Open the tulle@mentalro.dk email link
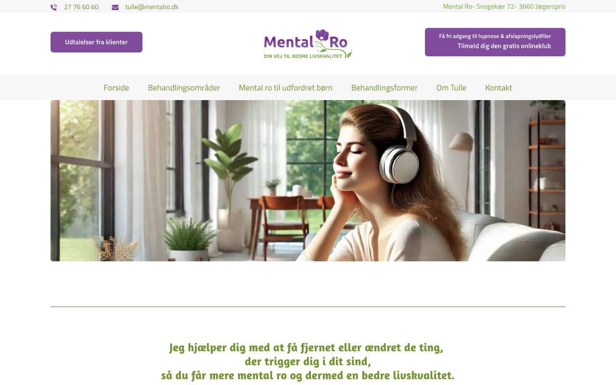 coord(152,7)
